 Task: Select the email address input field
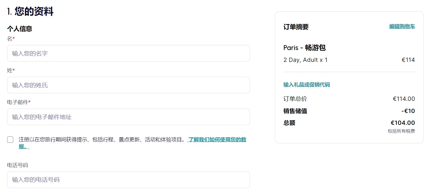[x=128, y=117]
